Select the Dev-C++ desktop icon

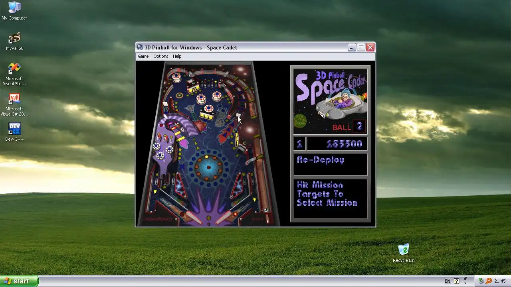click(14, 132)
